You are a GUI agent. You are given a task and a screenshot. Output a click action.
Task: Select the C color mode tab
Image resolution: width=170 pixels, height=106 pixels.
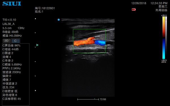click(x=16, y=41)
